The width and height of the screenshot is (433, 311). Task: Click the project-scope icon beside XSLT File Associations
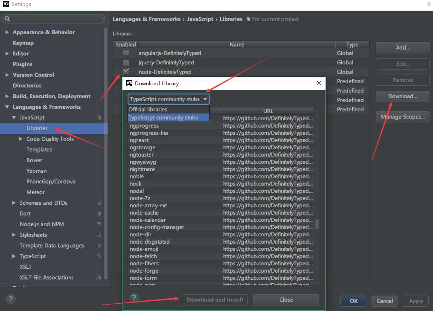pyautogui.click(x=99, y=278)
